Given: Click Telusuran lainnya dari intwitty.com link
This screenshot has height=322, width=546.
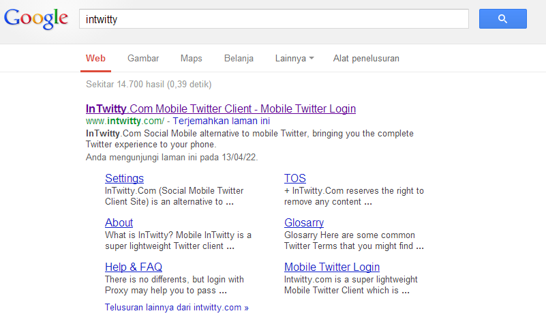Looking at the screenshot, I should 177,308.
